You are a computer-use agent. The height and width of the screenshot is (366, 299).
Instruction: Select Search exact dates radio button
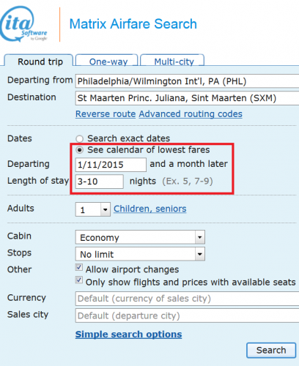(x=79, y=138)
